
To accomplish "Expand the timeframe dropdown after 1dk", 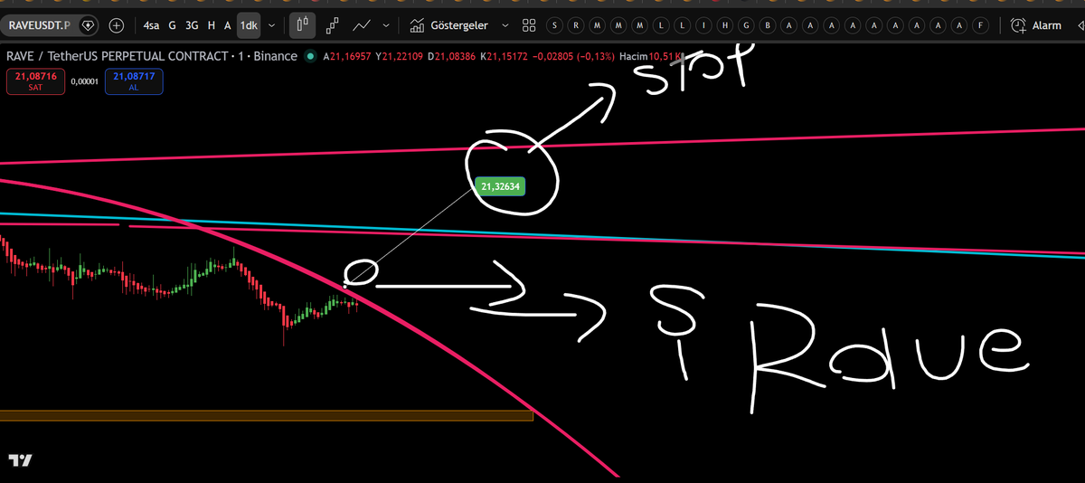I will pyautogui.click(x=272, y=25).
